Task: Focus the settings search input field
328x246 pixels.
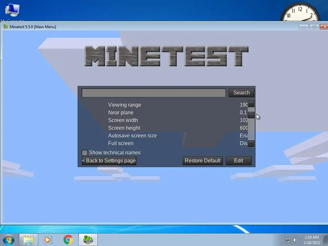Action: pyautogui.click(x=153, y=93)
